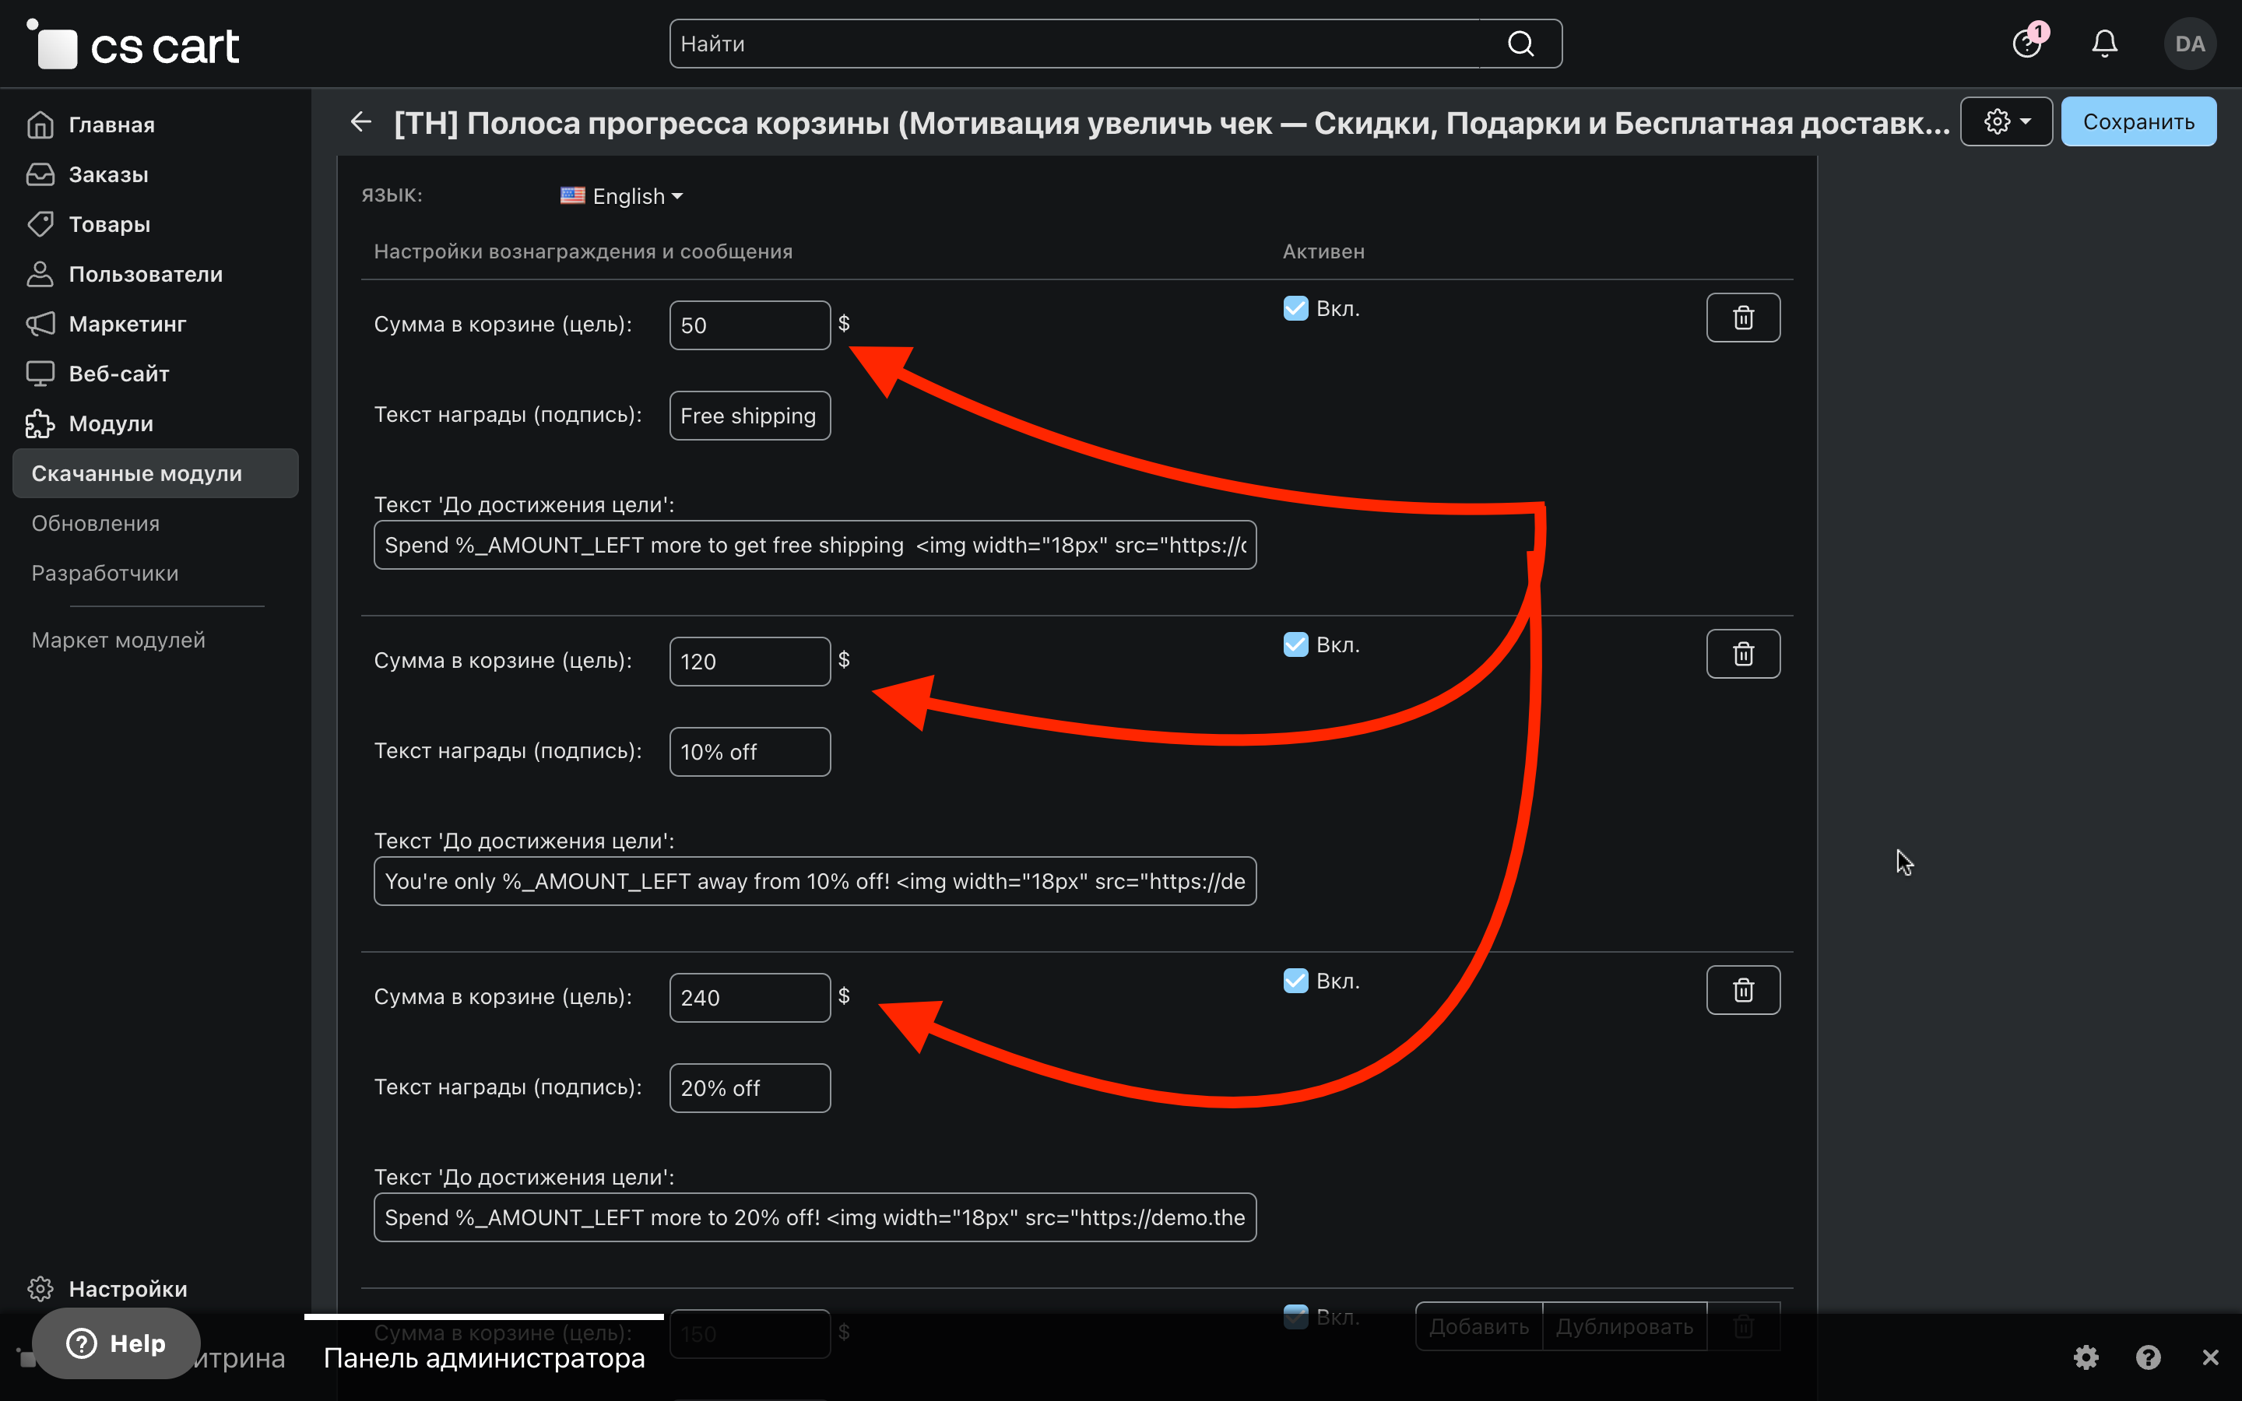The image size is (2242, 1401).
Task: Open the Маркетинг sidebar menu
Action: pos(127,325)
